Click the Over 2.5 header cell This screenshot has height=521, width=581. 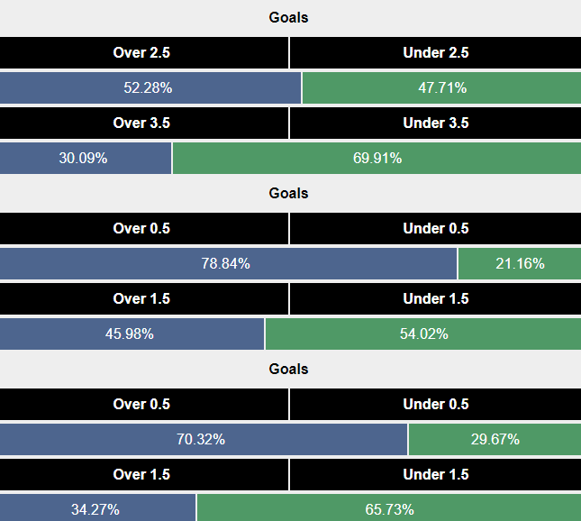coord(141,52)
